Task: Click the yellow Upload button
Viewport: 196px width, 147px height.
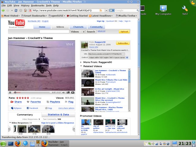Action: tap(124, 32)
